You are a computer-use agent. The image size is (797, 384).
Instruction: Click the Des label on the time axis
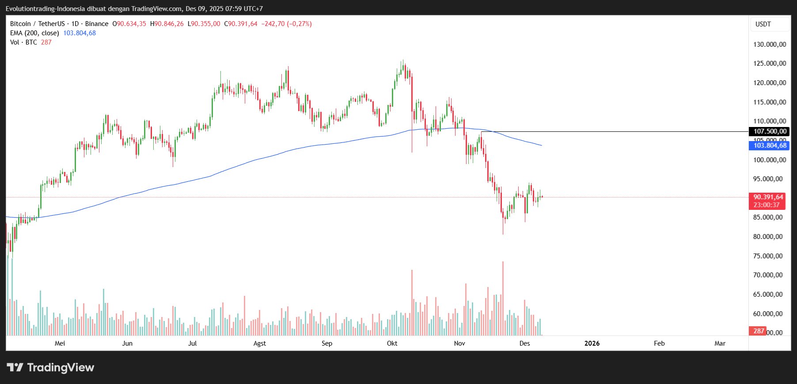(524, 343)
